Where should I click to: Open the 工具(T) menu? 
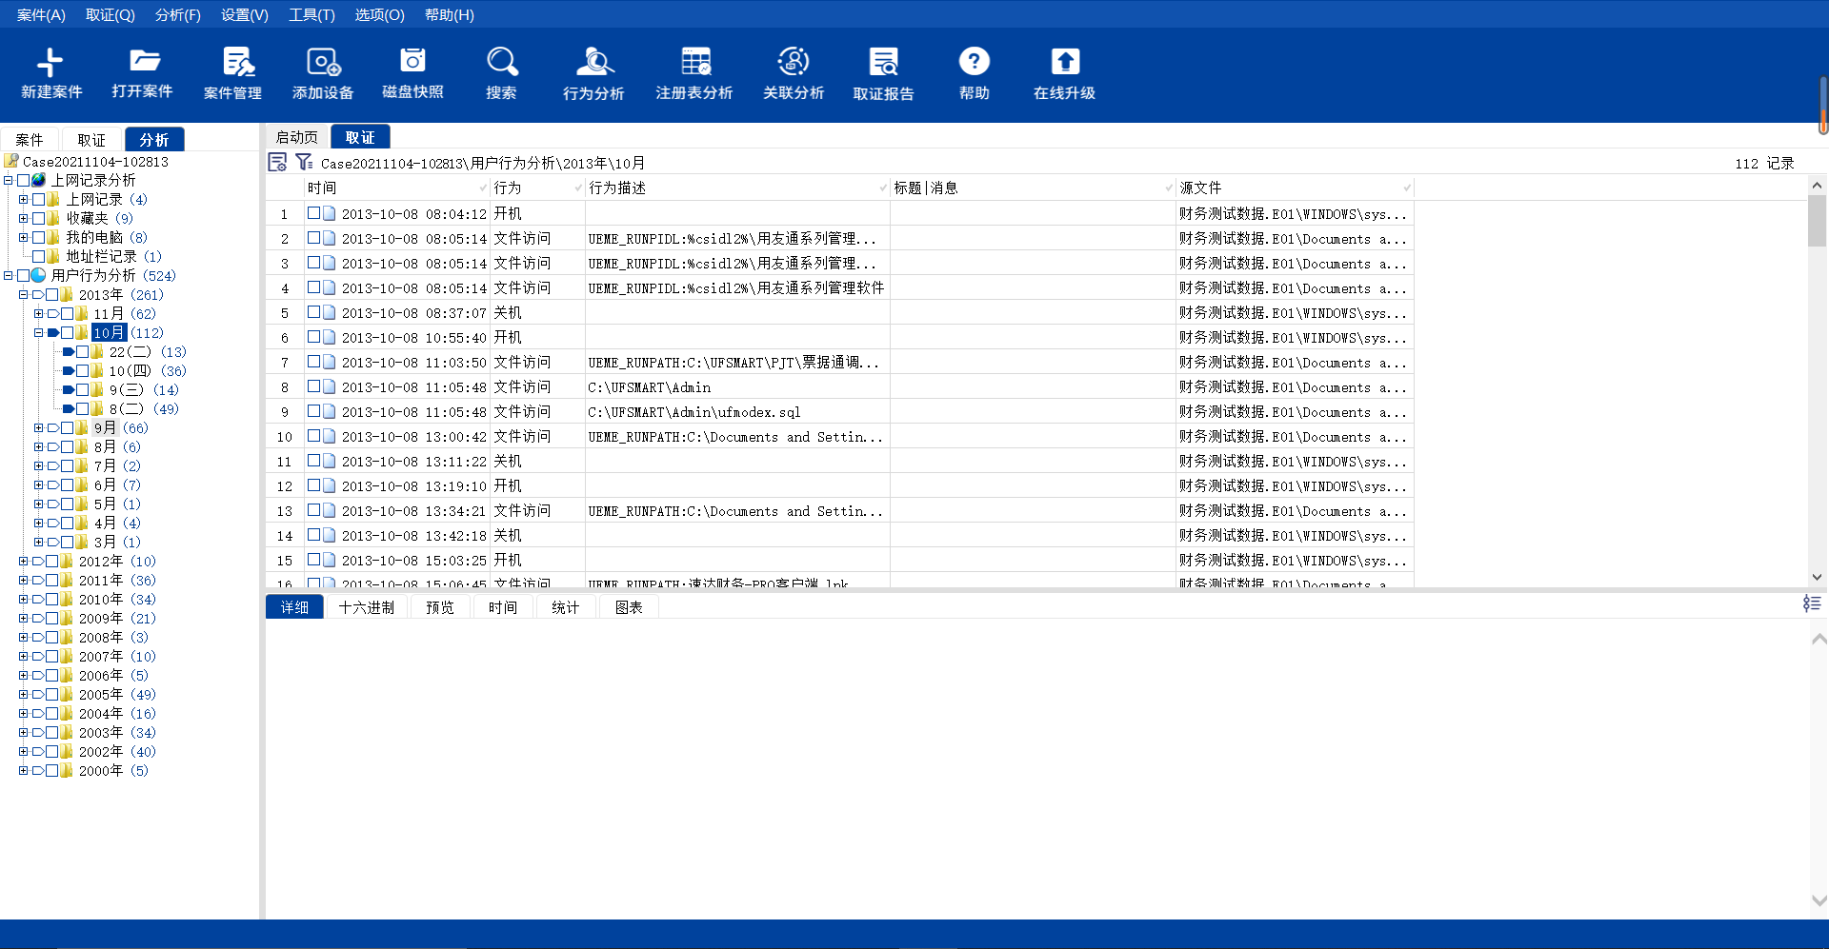[312, 14]
